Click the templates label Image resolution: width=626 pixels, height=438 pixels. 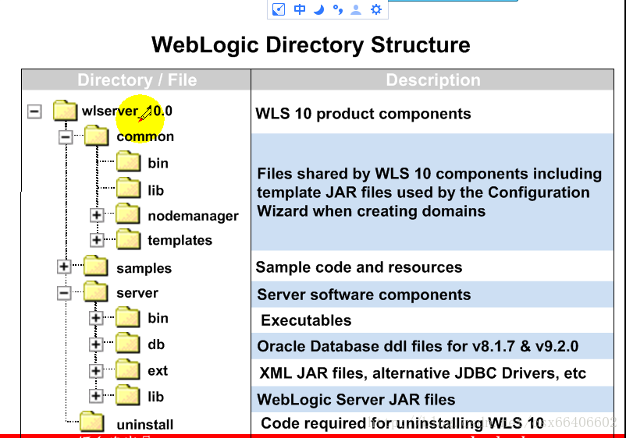tap(180, 240)
